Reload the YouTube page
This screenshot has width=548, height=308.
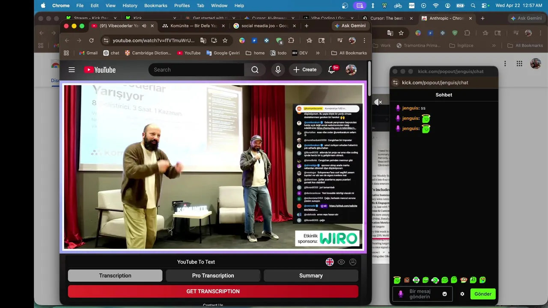[91, 40]
